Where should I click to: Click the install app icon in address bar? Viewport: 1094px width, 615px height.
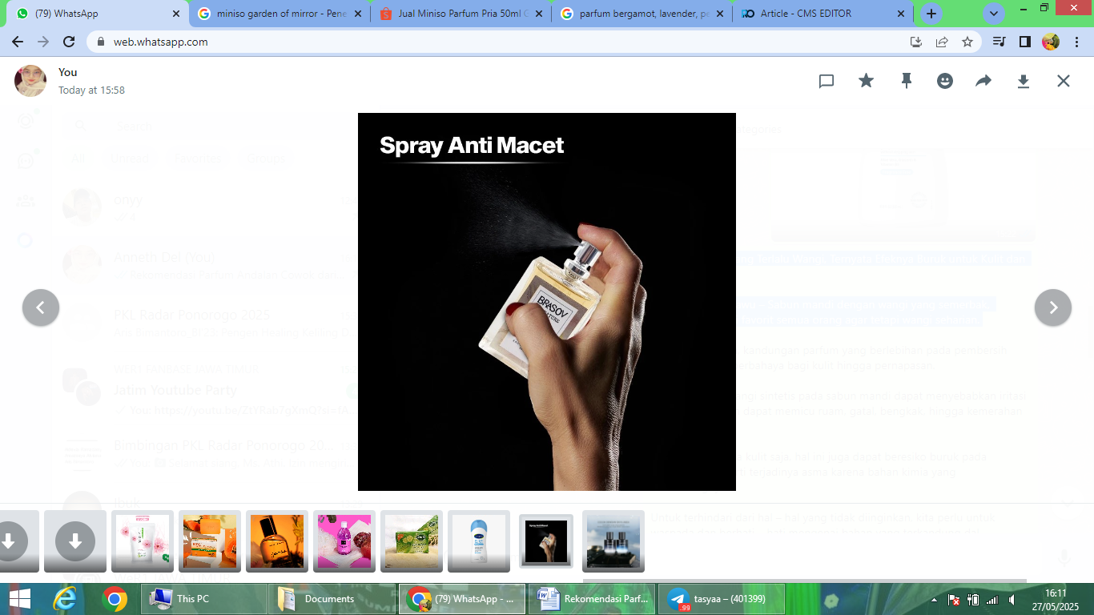click(x=916, y=42)
